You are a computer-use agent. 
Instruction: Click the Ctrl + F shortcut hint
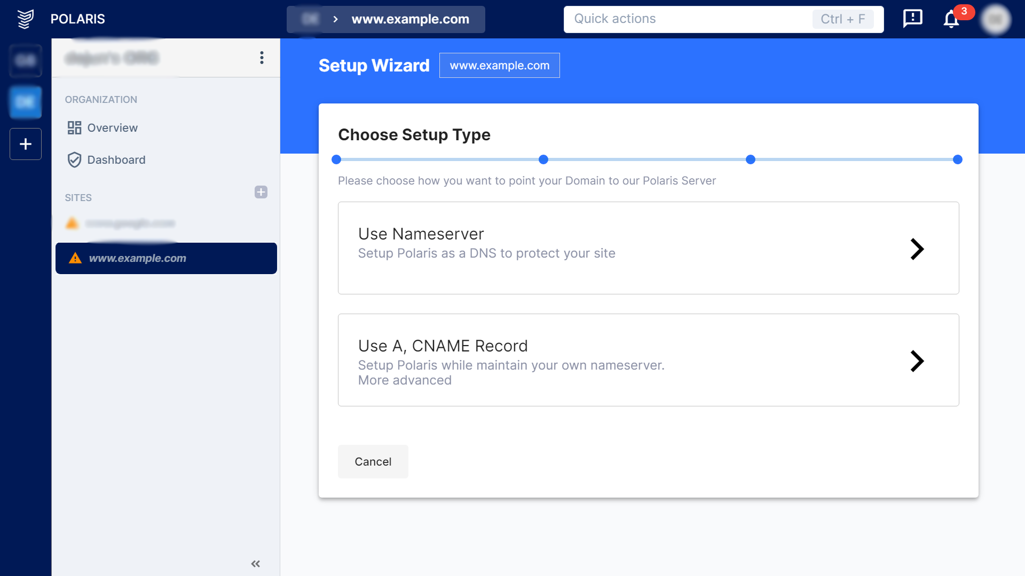[843, 19]
